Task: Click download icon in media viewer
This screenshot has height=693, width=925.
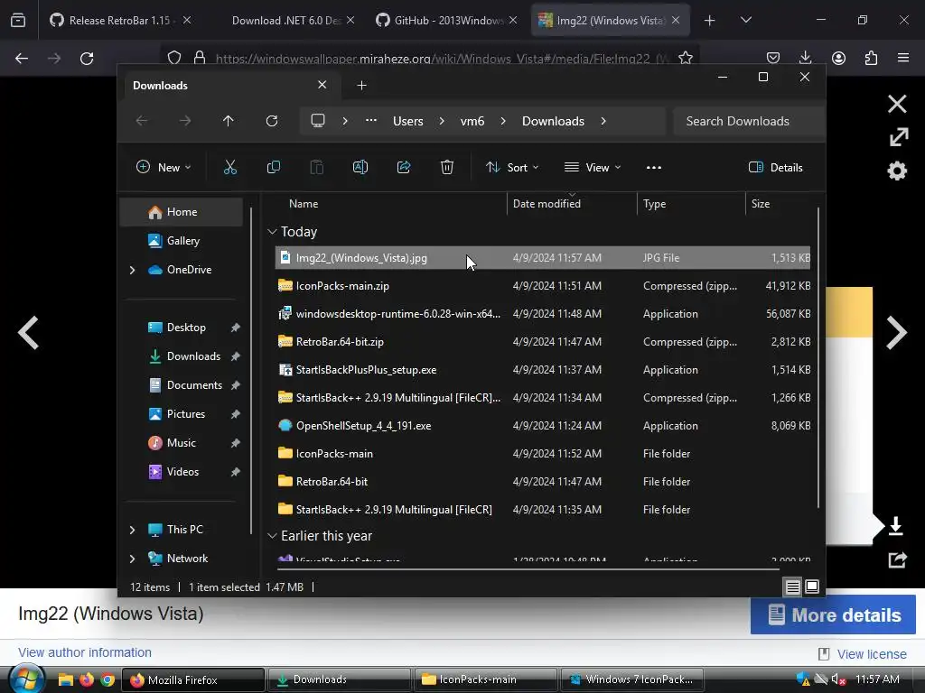Action: click(x=895, y=526)
